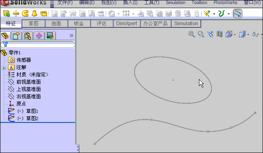Open the View Orientation dropdown arrow

tap(235, 35)
